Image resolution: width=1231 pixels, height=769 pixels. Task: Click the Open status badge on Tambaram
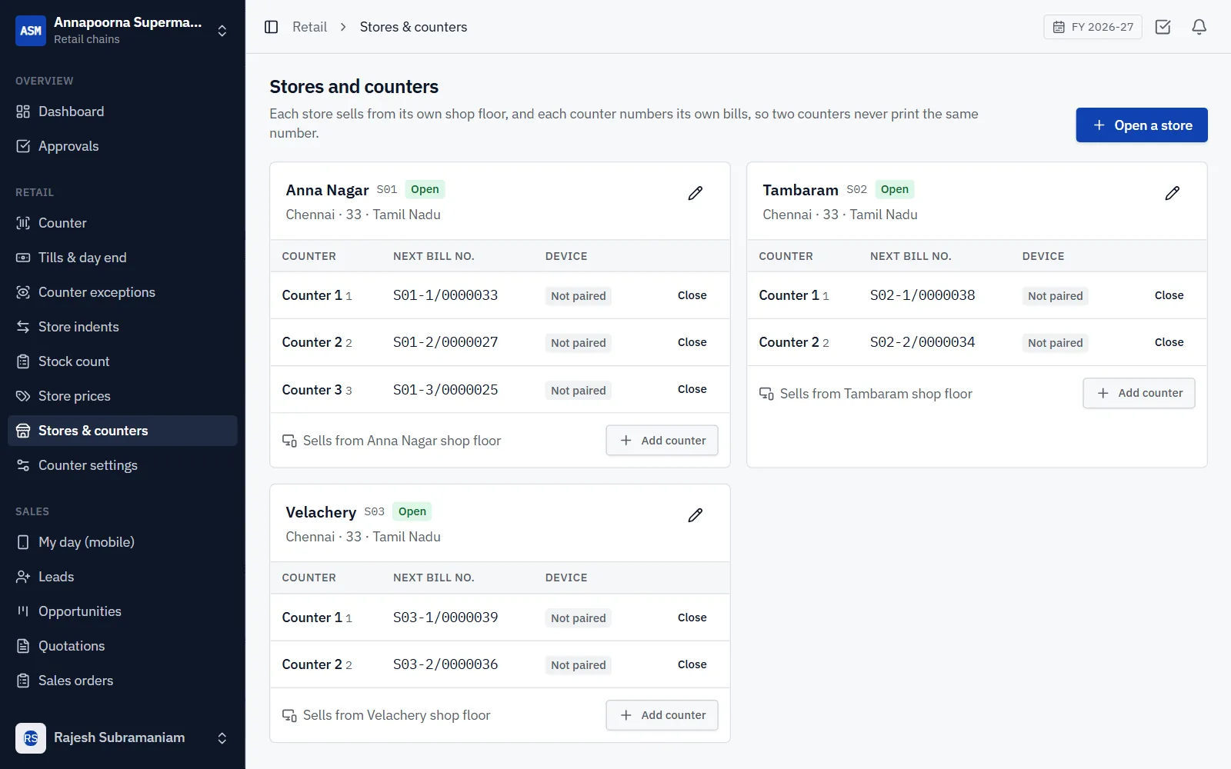click(x=895, y=189)
